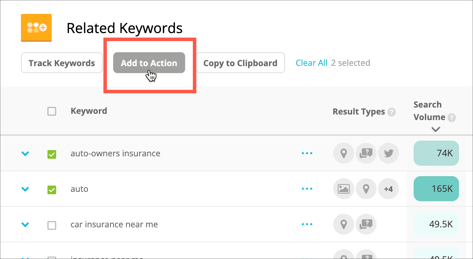This screenshot has width=473, height=259.
Task: Expand car insurance near me row
Action: [25, 225]
